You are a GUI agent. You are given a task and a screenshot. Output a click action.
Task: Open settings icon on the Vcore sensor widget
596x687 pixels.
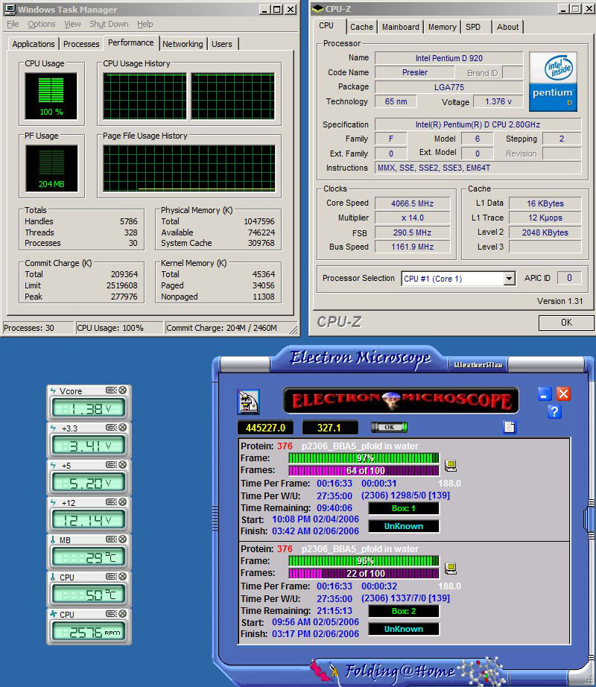coord(111,390)
